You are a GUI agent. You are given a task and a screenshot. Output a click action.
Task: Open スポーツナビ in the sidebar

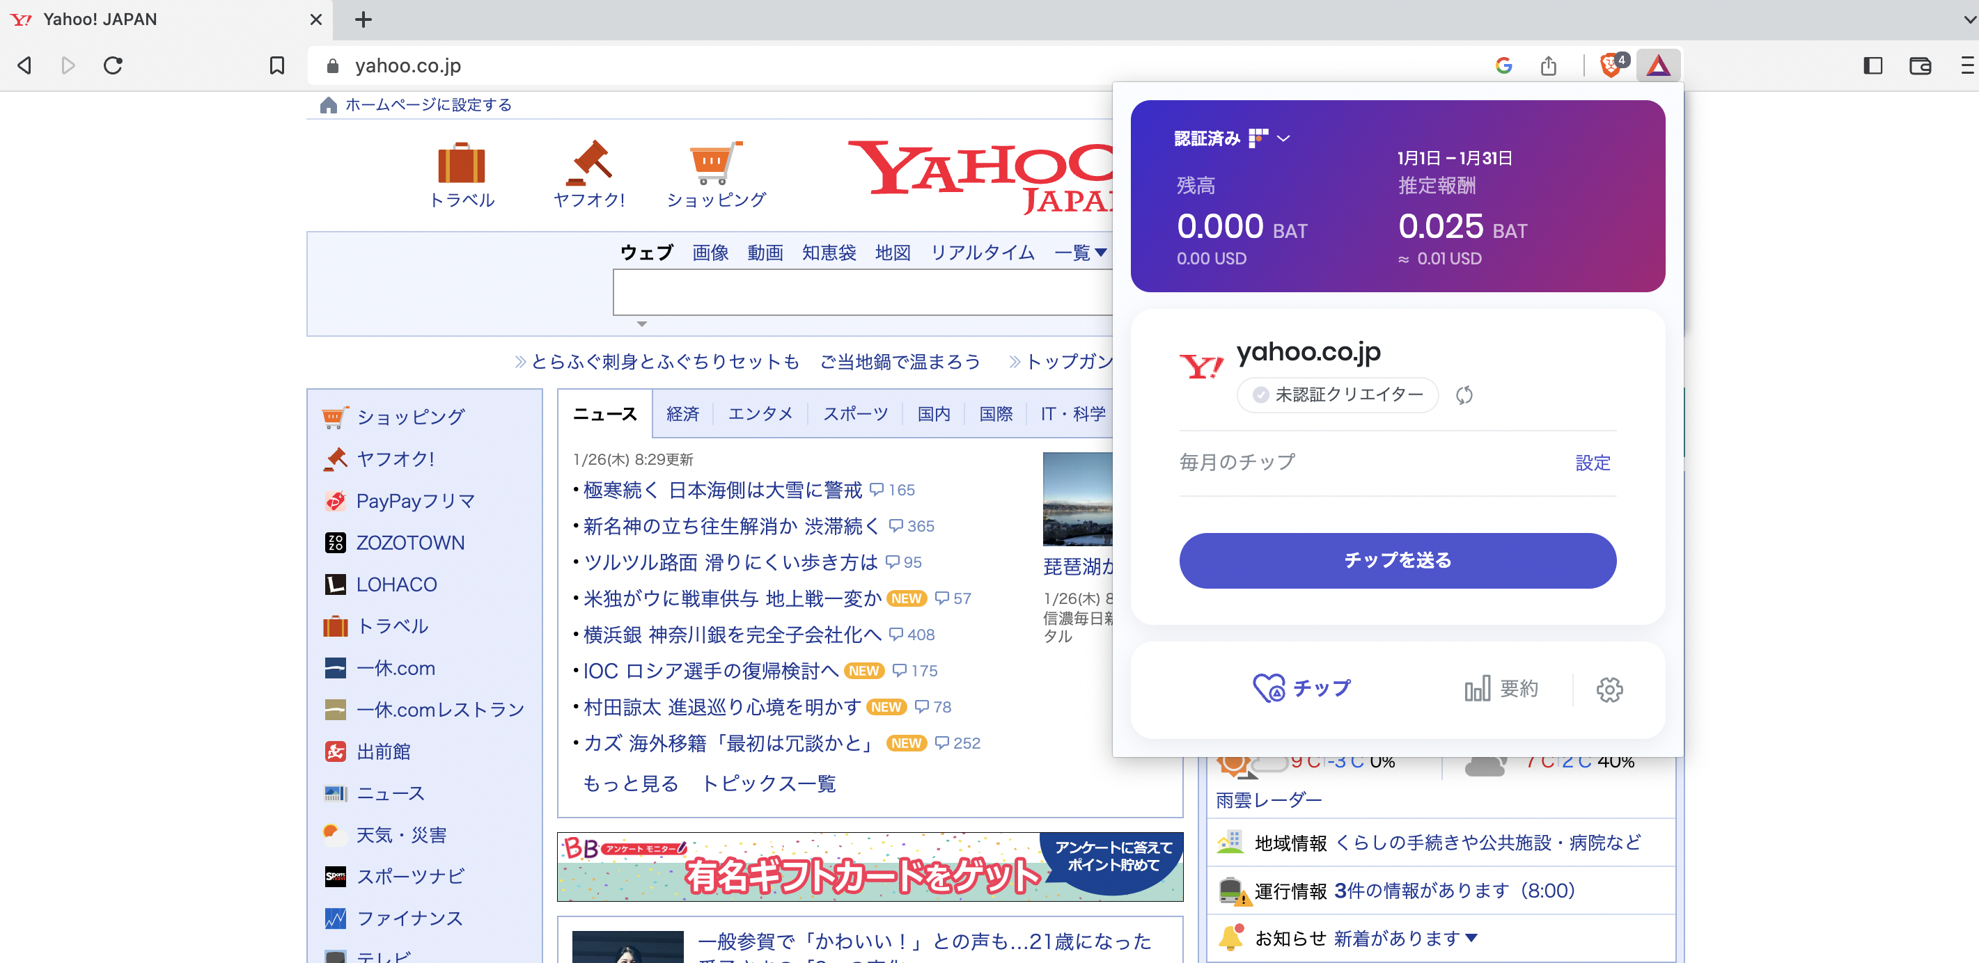pos(410,876)
